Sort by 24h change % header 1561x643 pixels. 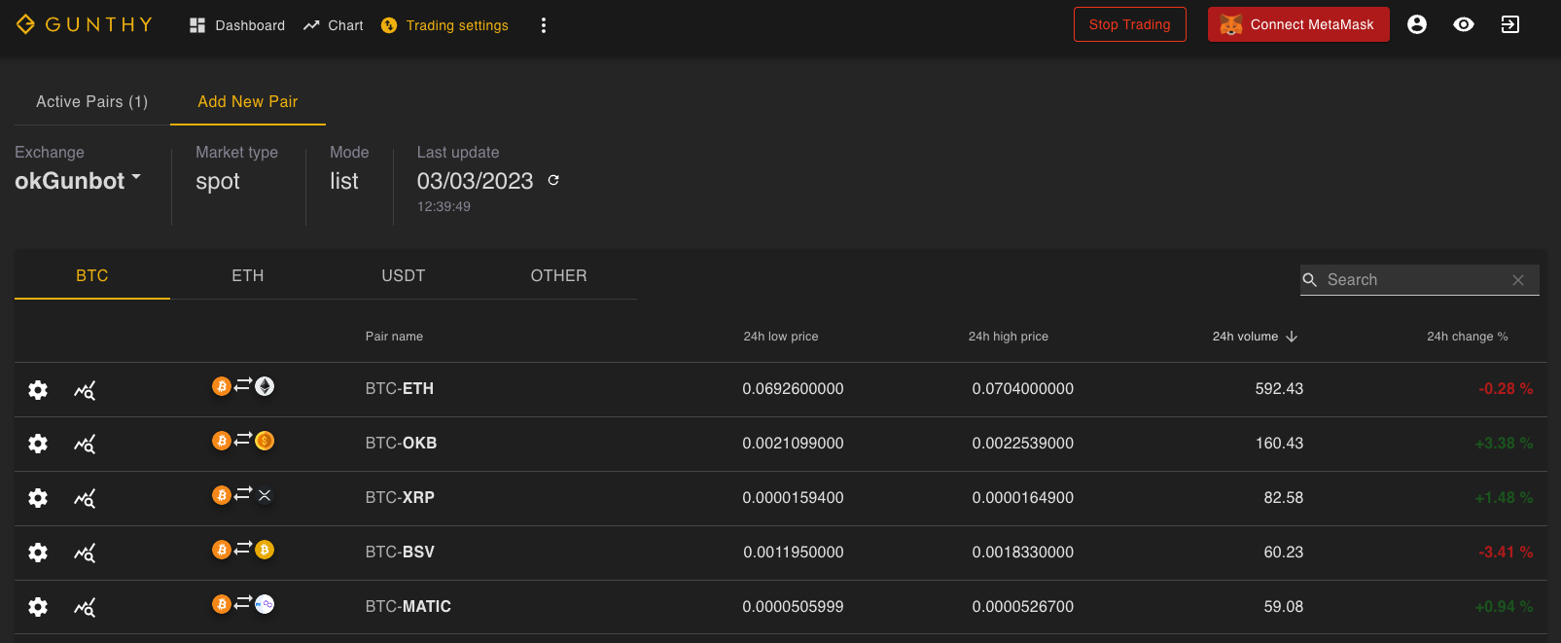tap(1468, 337)
